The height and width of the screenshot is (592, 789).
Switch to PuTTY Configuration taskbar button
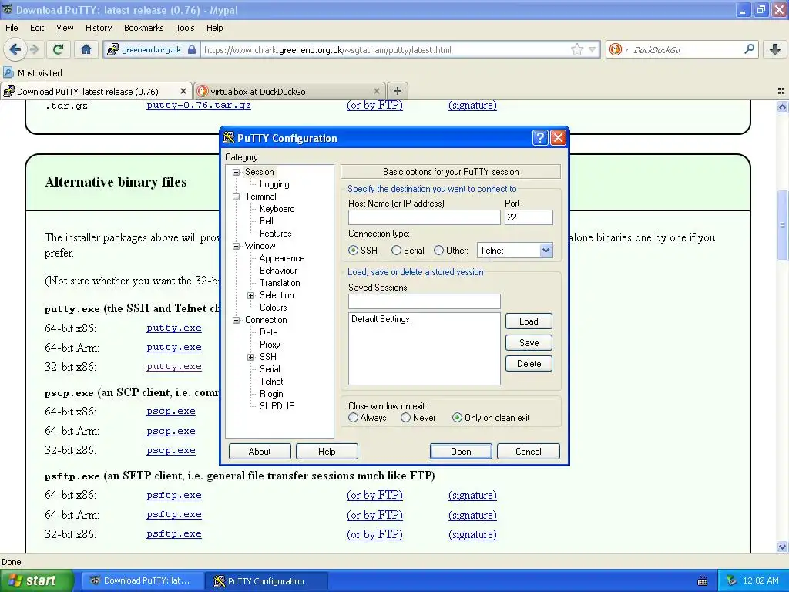coord(266,581)
